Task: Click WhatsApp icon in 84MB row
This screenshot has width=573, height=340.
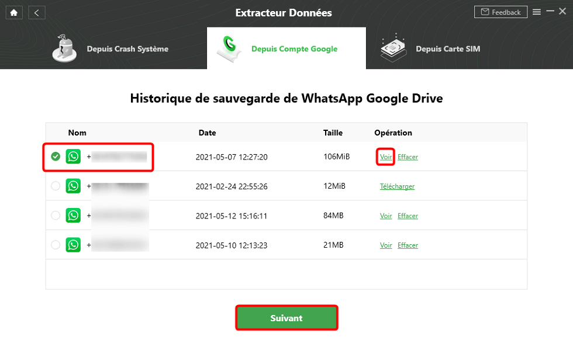Action: point(73,216)
